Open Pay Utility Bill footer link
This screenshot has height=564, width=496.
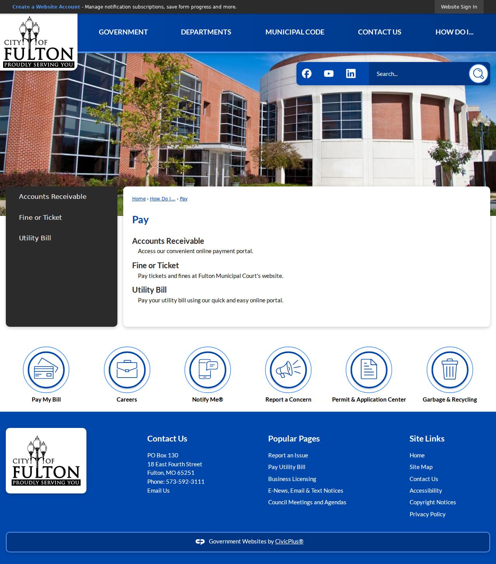tap(287, 467)
